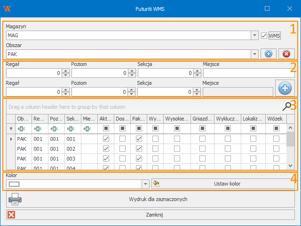Expand the Magazyn dropdown
301x226 pixels.
click(254, 35)
